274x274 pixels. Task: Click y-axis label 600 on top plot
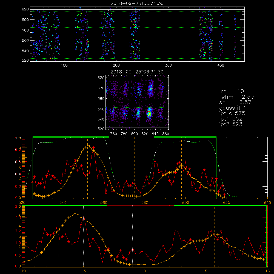point(25,19)
